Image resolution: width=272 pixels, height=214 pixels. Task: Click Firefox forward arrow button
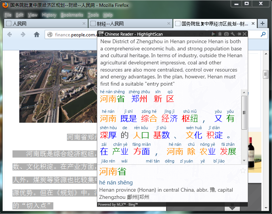pos(23,34)
